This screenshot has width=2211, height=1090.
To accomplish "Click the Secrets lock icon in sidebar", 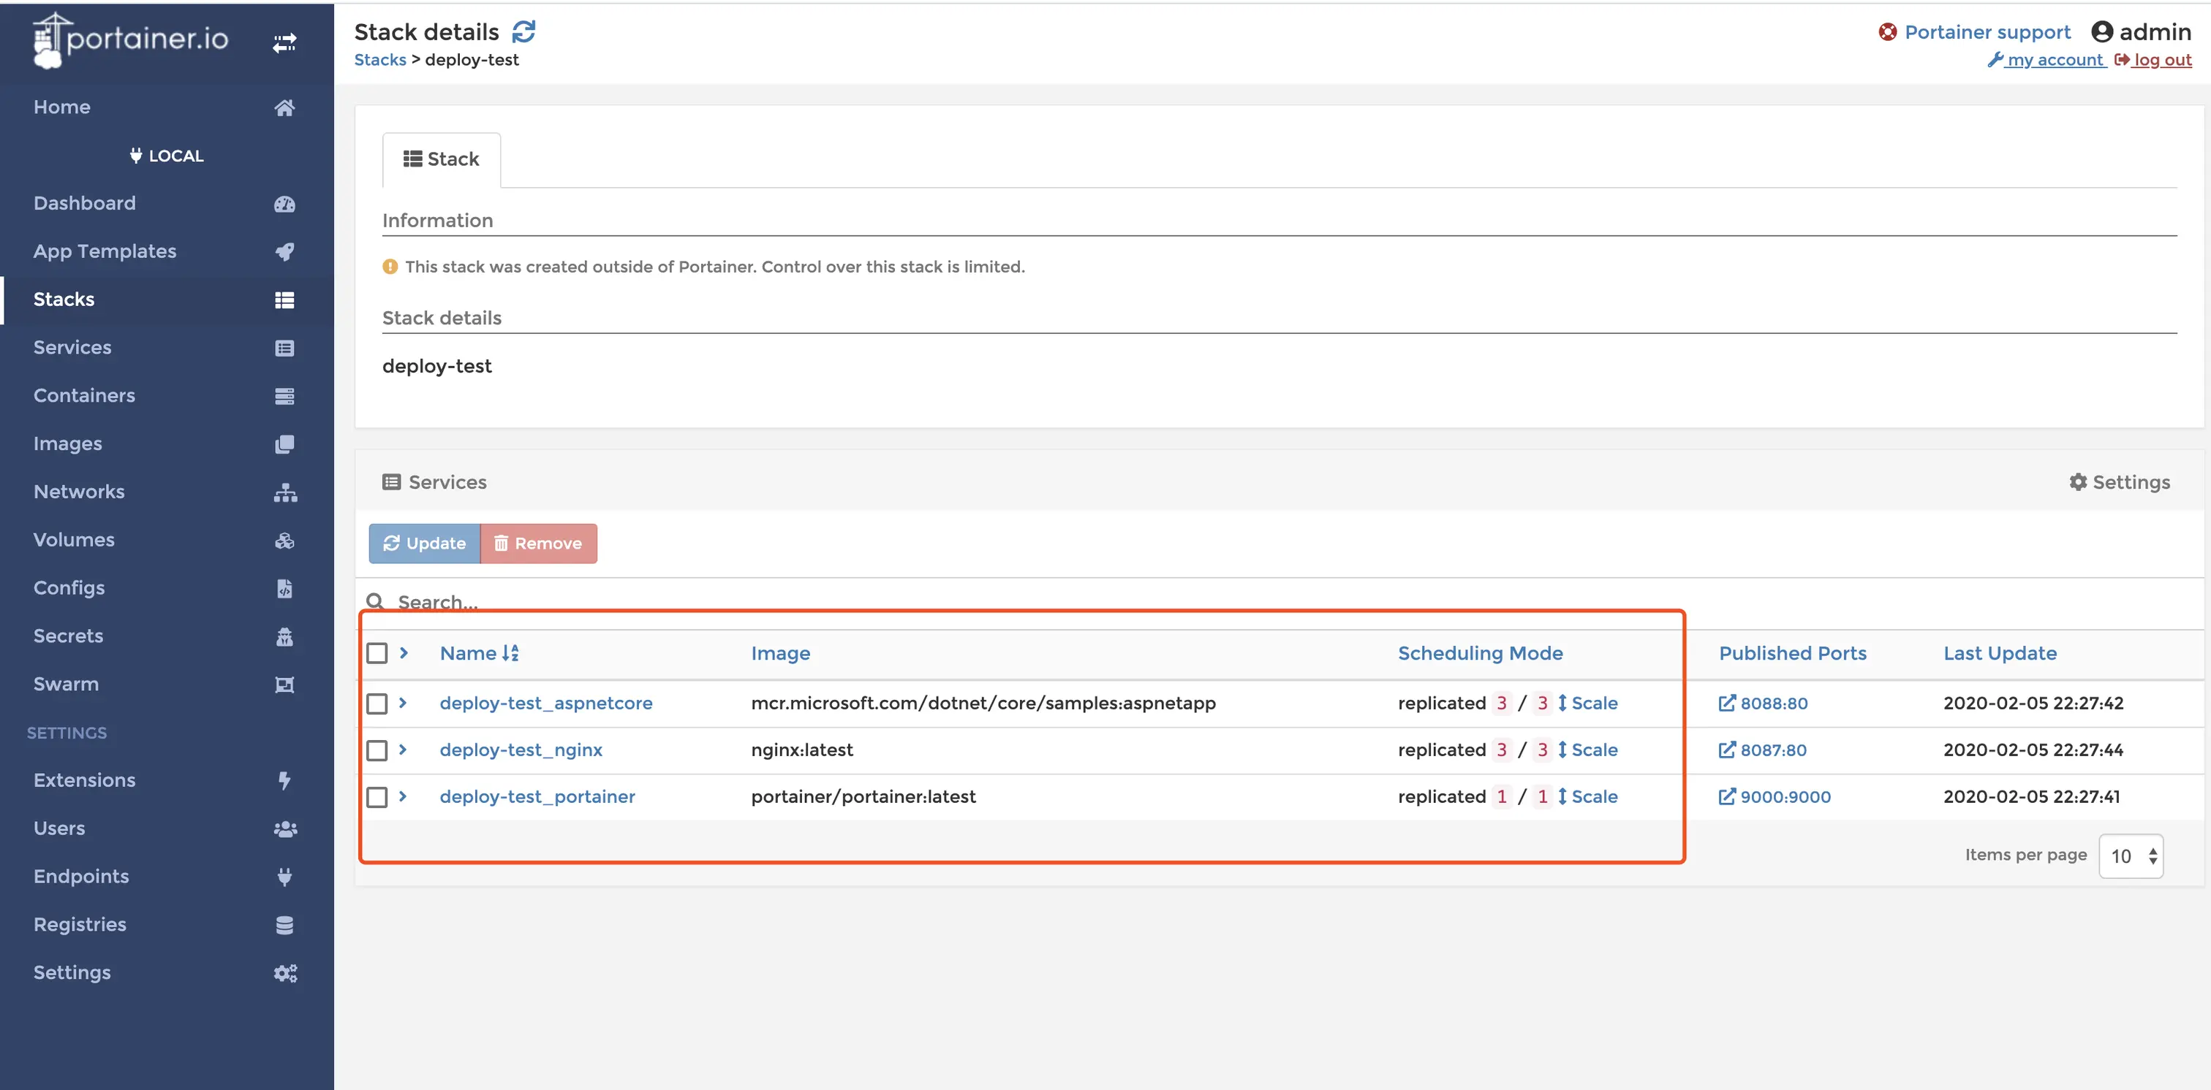I will coord(284,636).
